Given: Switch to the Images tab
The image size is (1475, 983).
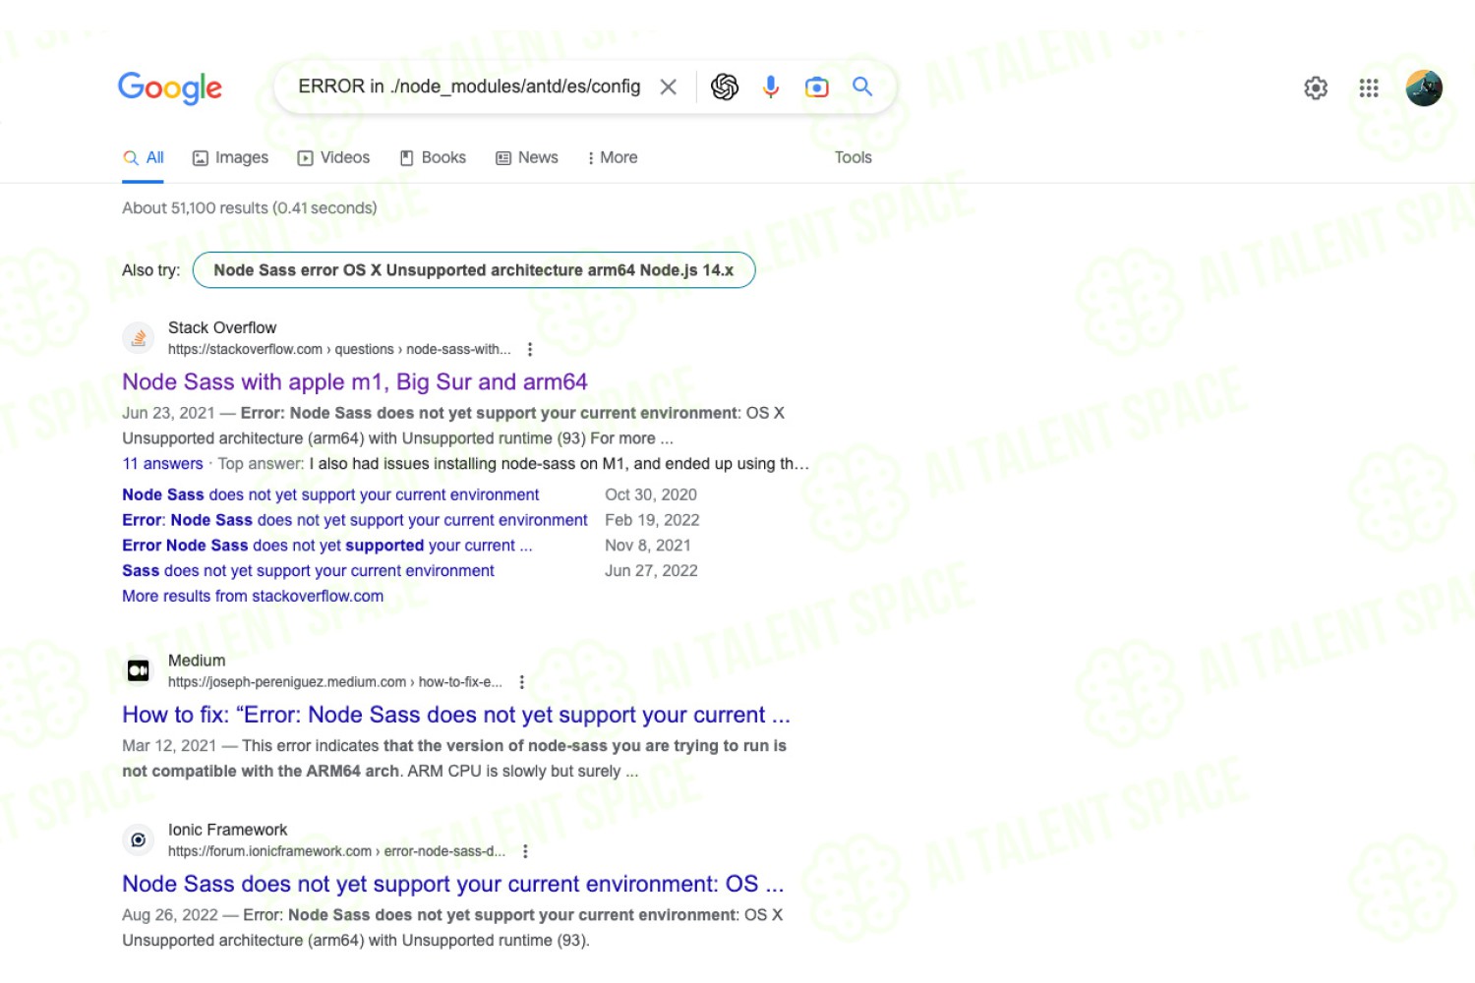Looking at the screenshot, I should [x=230, y=157].
